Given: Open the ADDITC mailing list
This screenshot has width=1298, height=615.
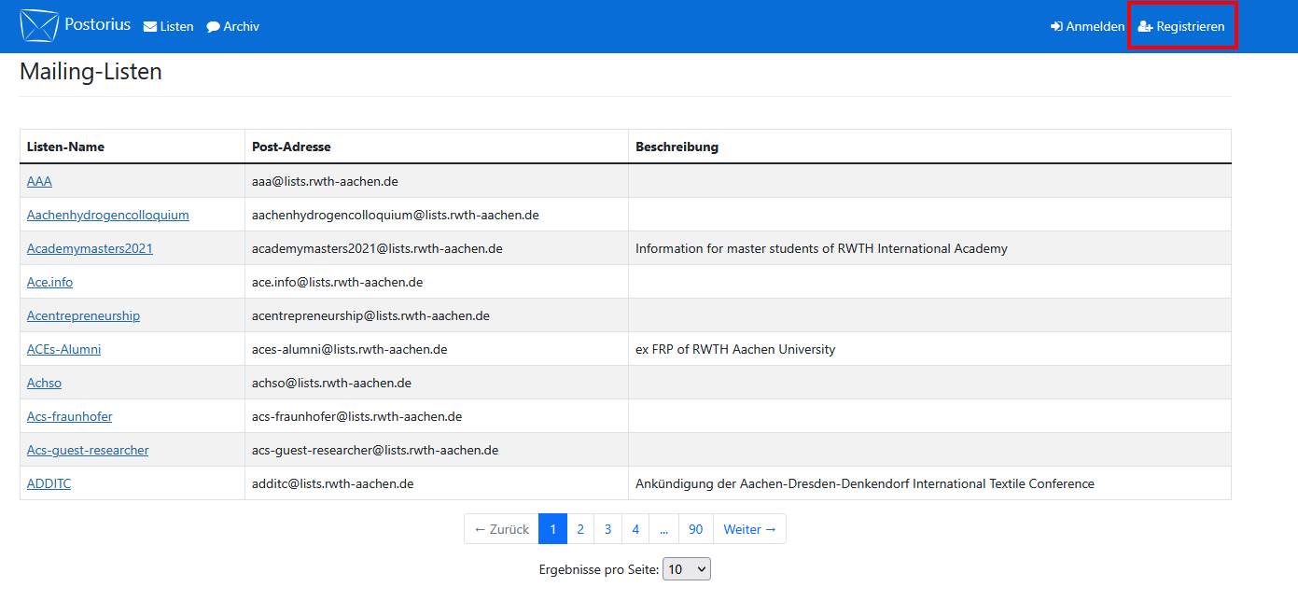Looking at the screenshot, I should pyautogui.click(x=49, y=482).
